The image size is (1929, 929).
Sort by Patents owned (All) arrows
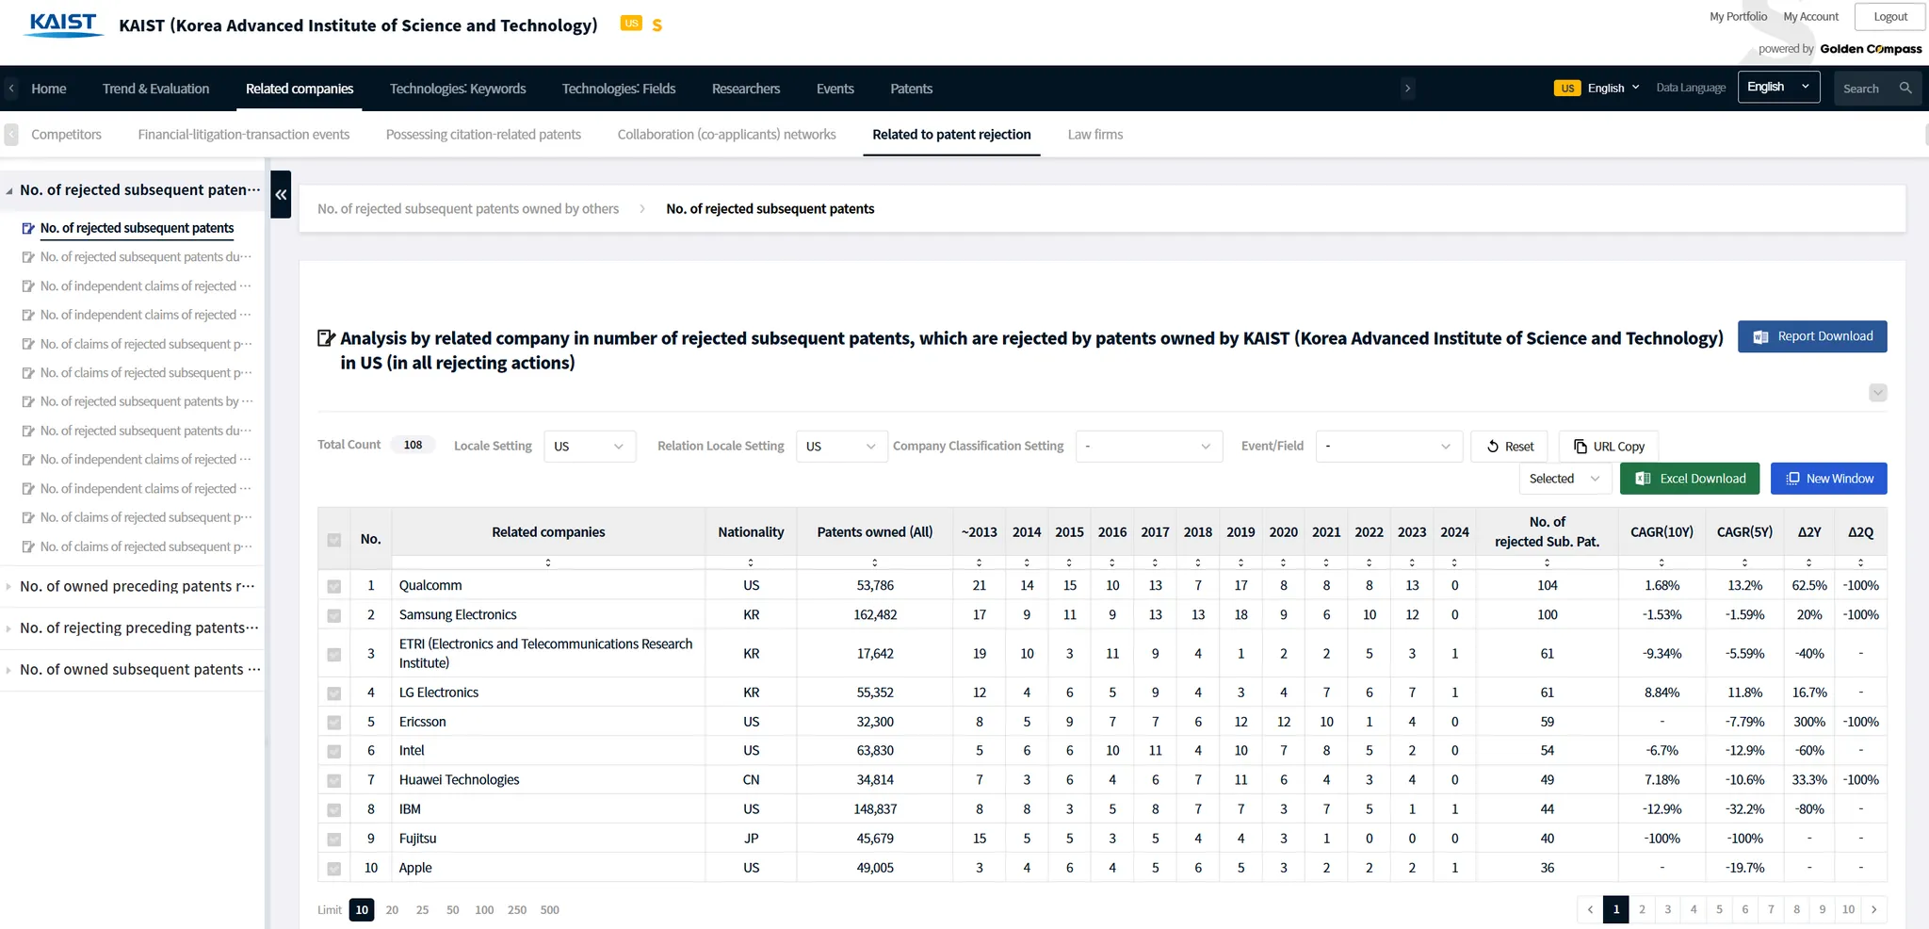[875, 562]
